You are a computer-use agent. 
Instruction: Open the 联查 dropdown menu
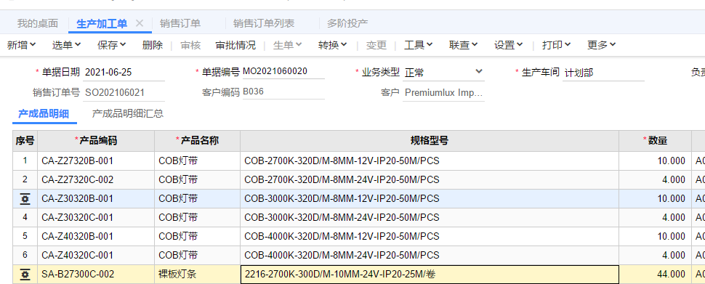pos(463,45)
